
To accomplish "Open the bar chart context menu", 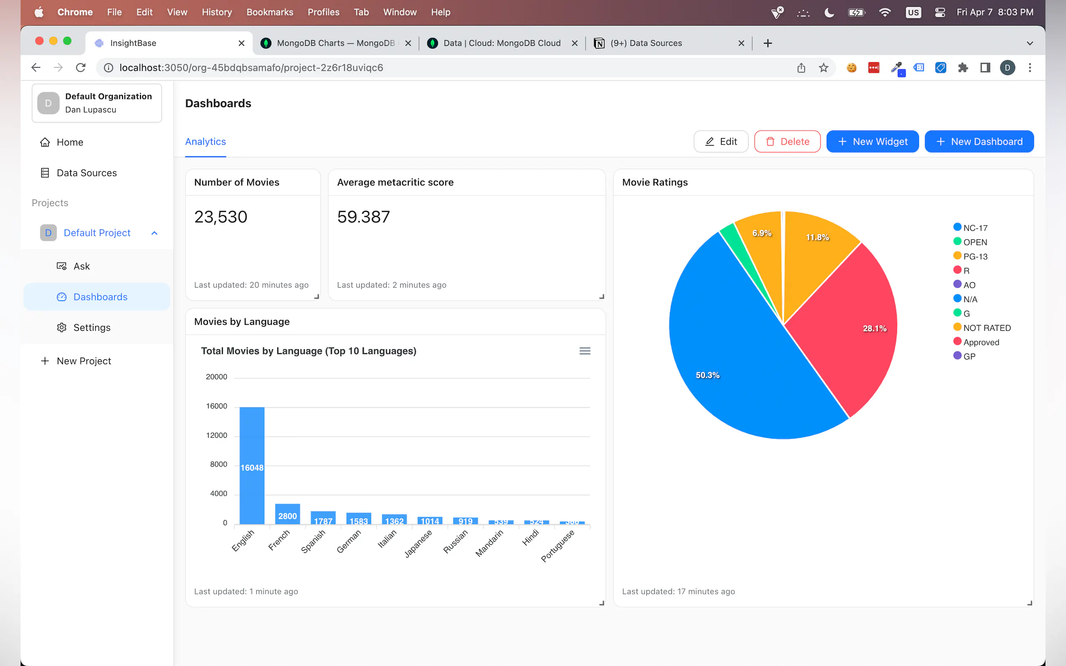I will click(x=584, y=351).
